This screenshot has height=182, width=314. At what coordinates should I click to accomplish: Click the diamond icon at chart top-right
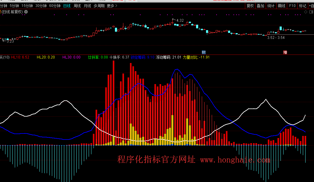[306, 12]
